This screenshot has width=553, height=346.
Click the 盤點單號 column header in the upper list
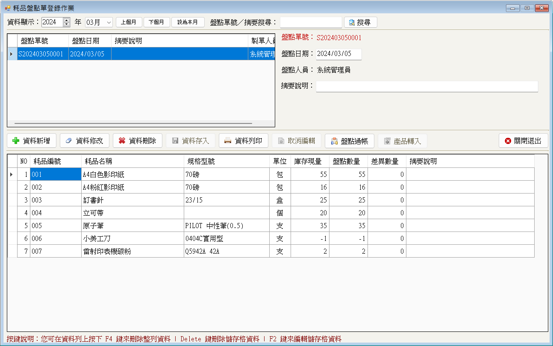pos(43,41)
